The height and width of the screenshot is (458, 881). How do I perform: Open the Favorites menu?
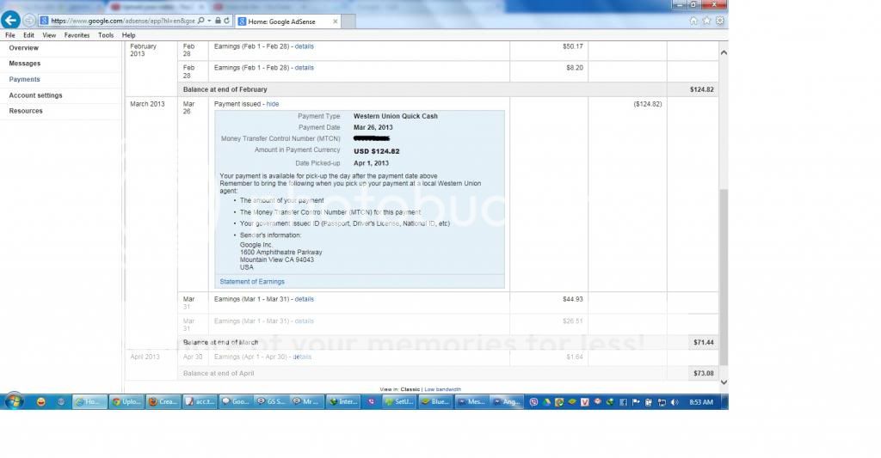[x=77, y=34]
